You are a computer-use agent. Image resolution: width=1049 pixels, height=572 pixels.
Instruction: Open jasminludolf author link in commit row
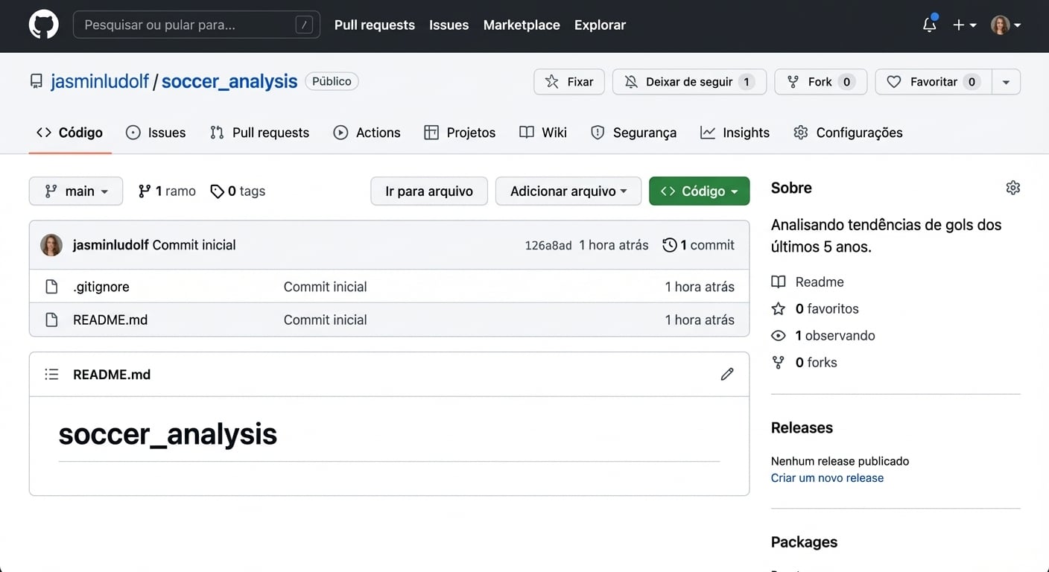click(x=111, y=245)
